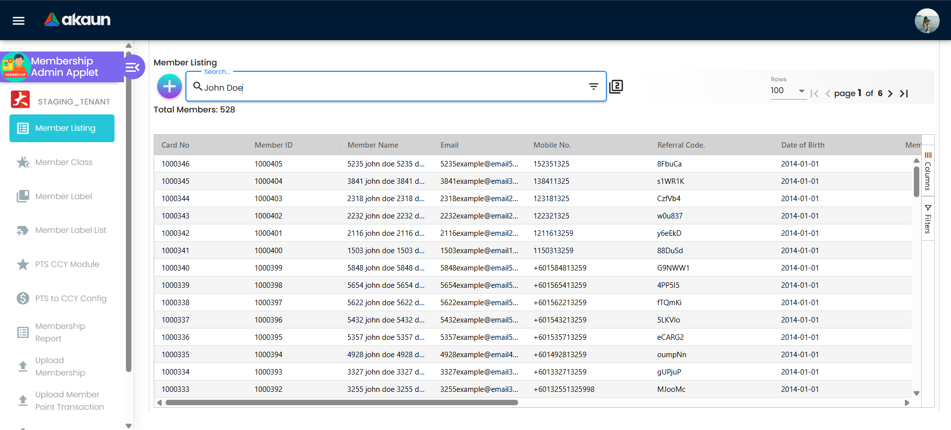Open the Filters side panel

(x=928, y=218)
